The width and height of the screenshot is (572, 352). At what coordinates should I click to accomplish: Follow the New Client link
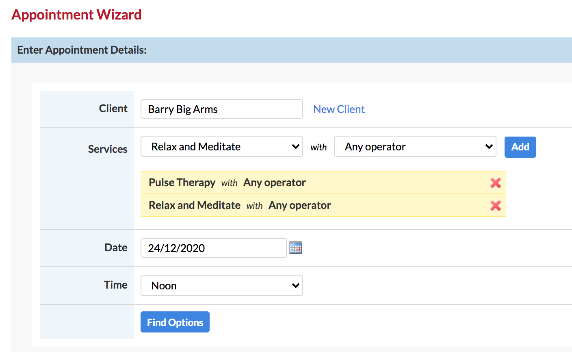click(x=339, y=109)
